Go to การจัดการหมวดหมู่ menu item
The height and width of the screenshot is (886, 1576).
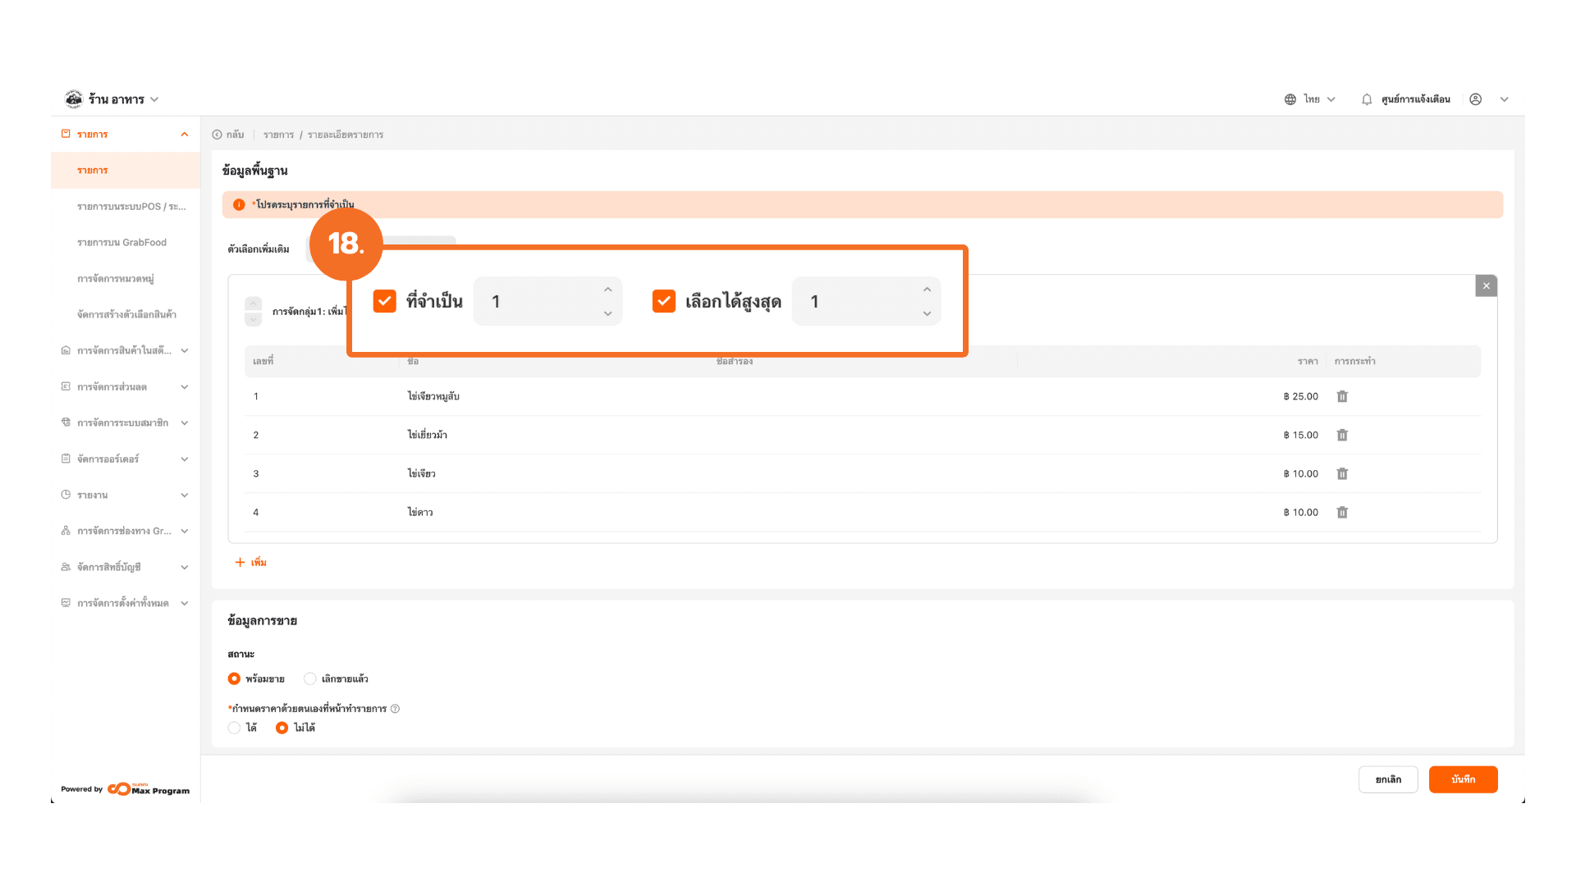[116, 278]
